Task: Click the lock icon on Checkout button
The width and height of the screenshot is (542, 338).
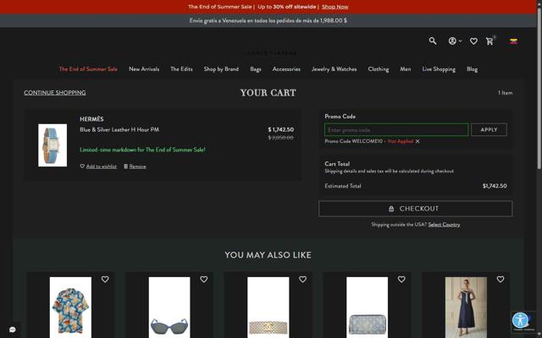Action: [391, 209]
